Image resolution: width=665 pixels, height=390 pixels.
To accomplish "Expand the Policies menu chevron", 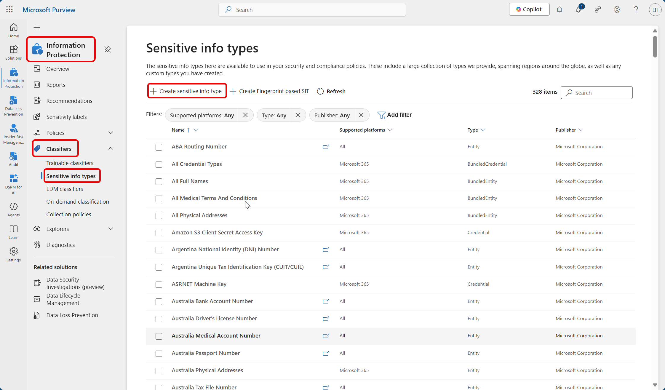I will (x=111, y=133).
